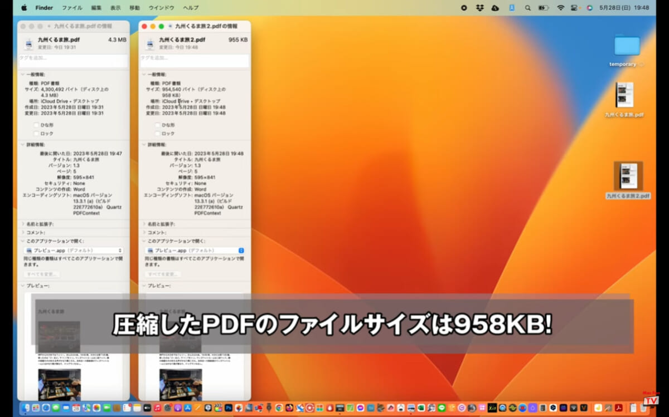Open the LINE app in the Dock
Screen dimensions: 669x417
[442, 408]
